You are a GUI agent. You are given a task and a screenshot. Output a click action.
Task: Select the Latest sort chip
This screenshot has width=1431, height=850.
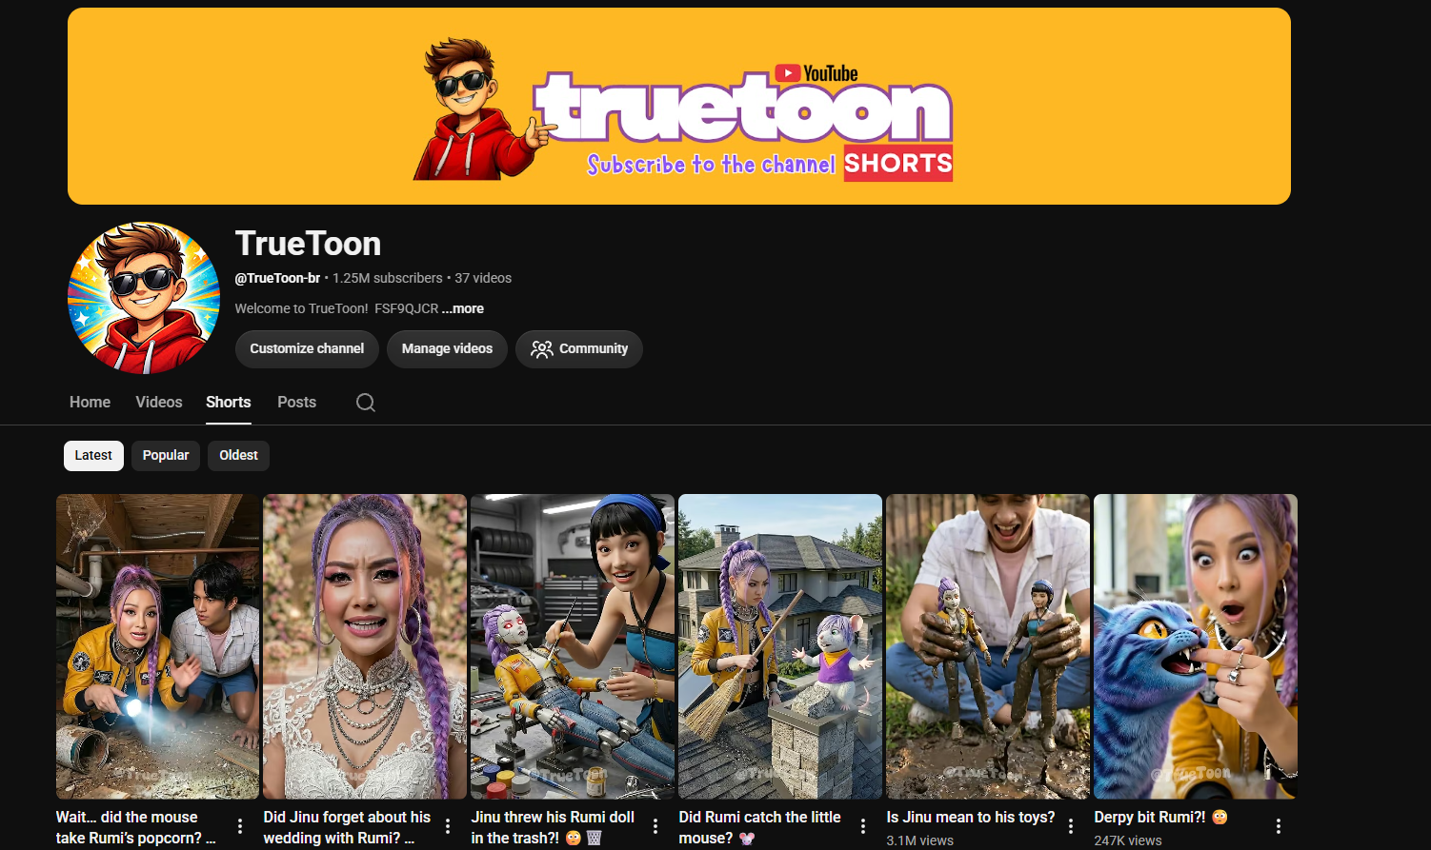click(93, 456)
